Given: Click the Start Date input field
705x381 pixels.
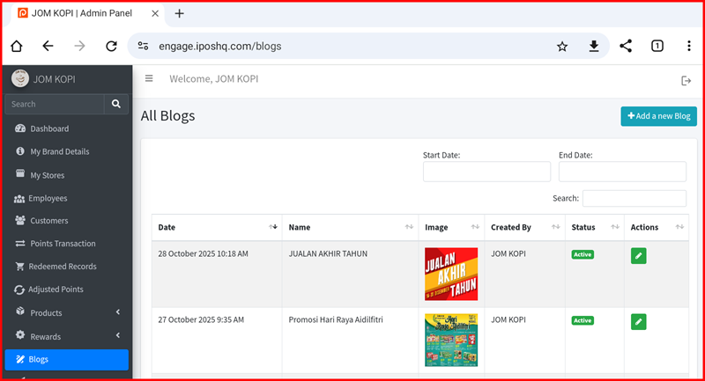Looking at the screenshot, I should click(486, 172).
